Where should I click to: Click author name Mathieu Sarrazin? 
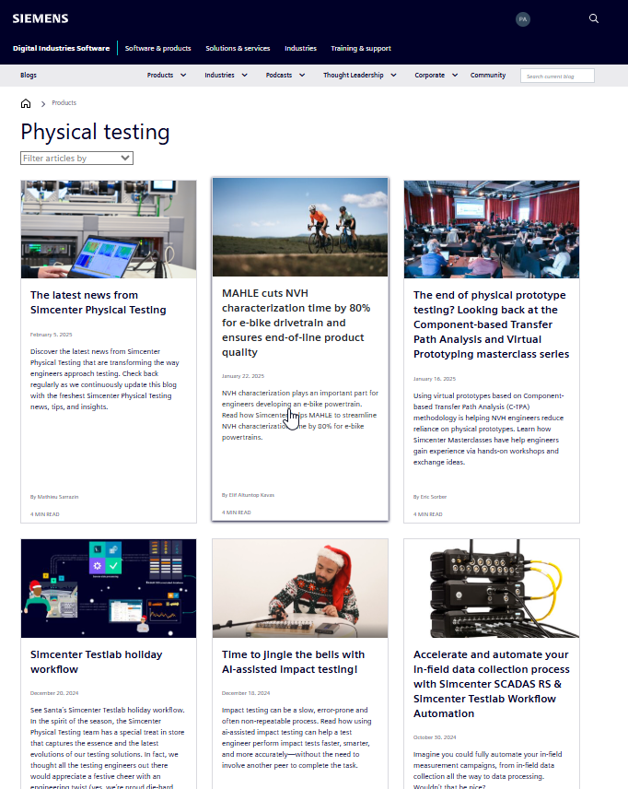(x=58, y=497)
